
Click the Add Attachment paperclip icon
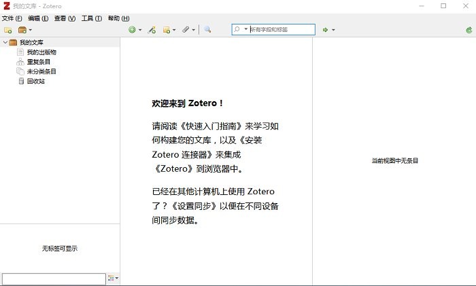(x=186, y=29)
